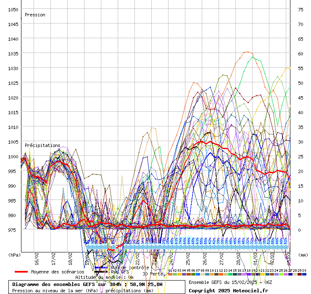
Task: Click the '30 Perts' legend label
Action: [153, 274]
